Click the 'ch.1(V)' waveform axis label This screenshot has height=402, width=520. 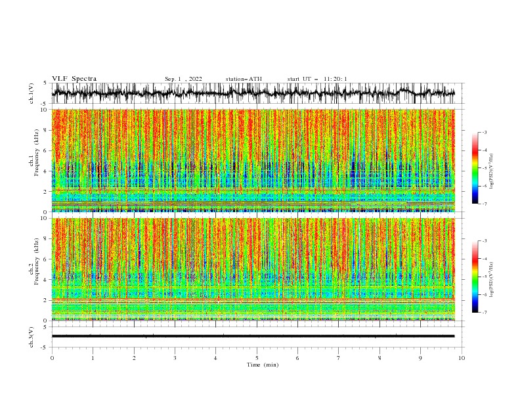click(32, 93)
